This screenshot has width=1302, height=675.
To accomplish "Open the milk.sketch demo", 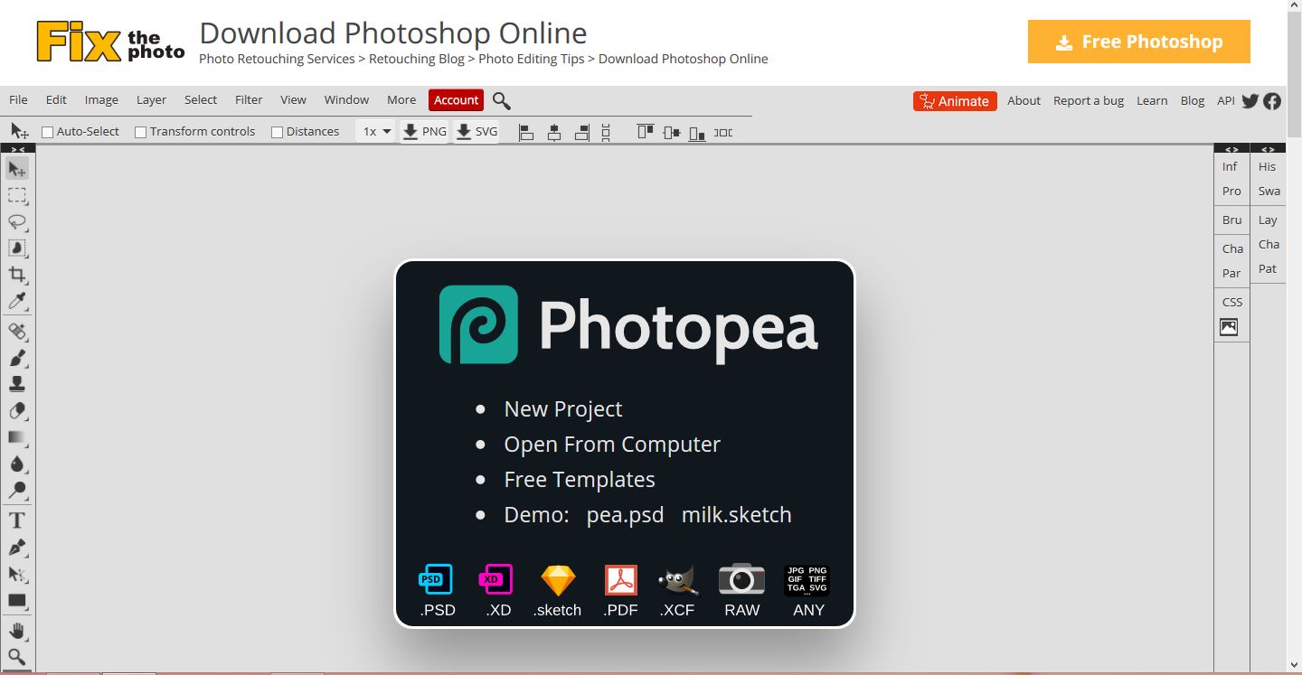I will [737, 515].
